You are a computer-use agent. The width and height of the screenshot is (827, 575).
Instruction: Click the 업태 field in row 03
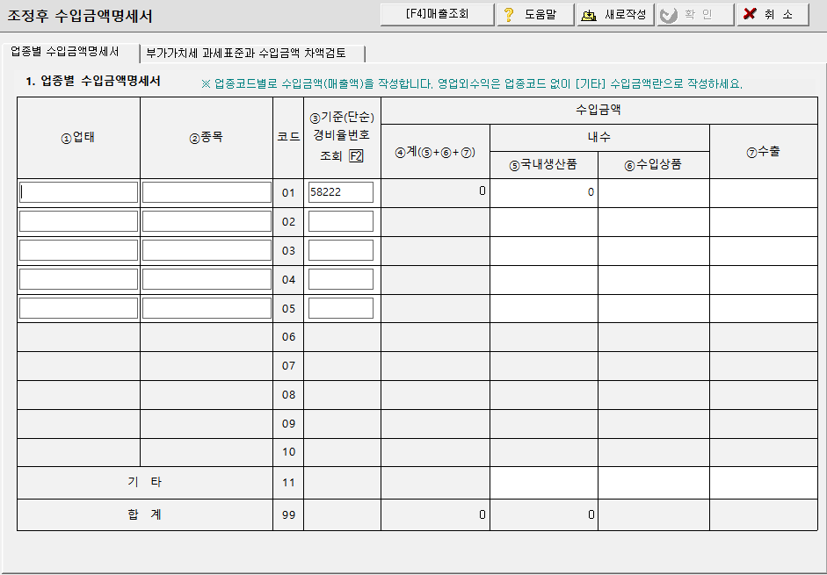point(78,250)
